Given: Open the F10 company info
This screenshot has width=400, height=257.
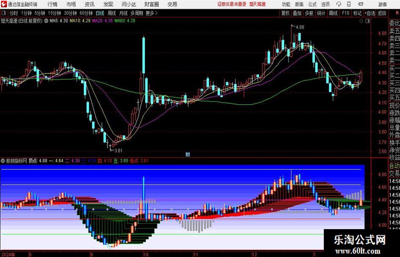Looking at the screenshot, I should [345, 13].
